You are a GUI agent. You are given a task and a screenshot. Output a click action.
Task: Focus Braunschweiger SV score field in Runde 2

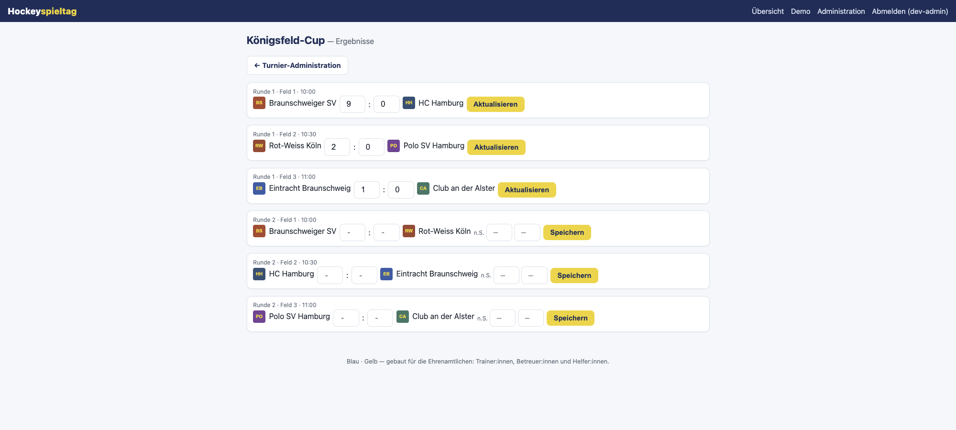click(x=352, y=232)
